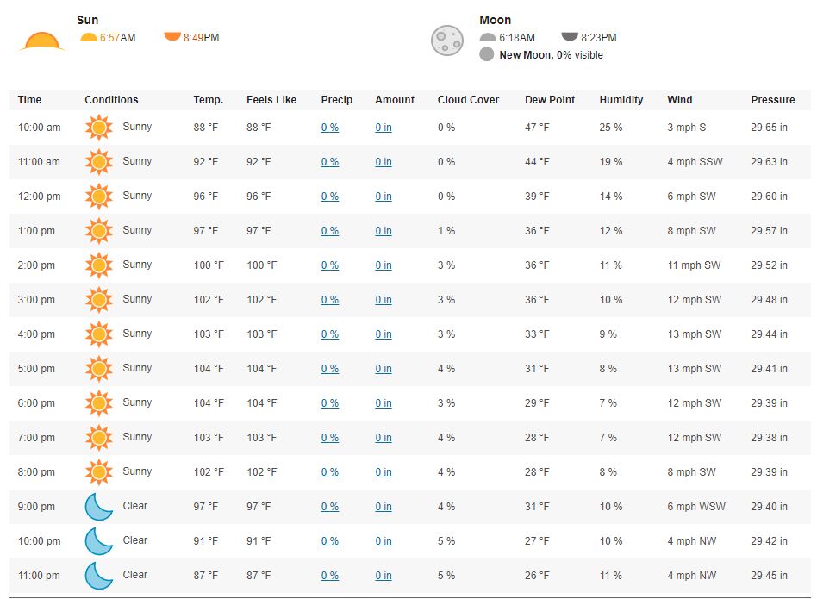Click 'New Moon, 0% visible' text
Image resolution: width=817 pixels, height=599 pixels.
coord(552,54)
